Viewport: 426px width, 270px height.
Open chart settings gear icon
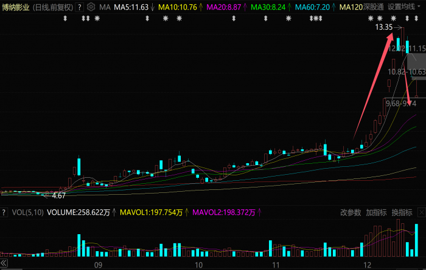[x=91, y=7]
